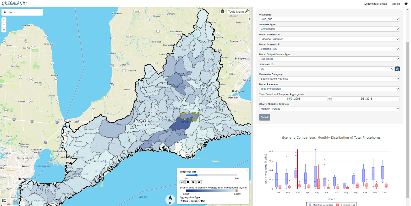This screenshot has width=411, height=206.
Task: Reset map bearing with compass button
Action: [4, 30]
